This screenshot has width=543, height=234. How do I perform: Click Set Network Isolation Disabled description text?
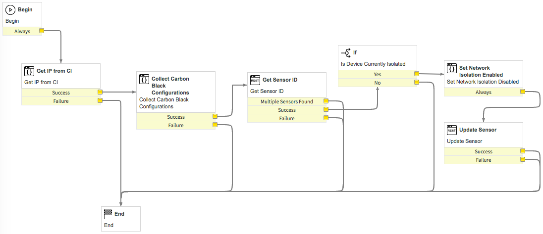pyautogui.click(x=483, y=82)
